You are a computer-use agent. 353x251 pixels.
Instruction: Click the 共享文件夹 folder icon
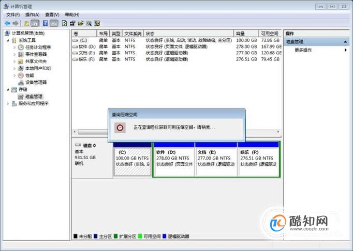tap(21, 61)
